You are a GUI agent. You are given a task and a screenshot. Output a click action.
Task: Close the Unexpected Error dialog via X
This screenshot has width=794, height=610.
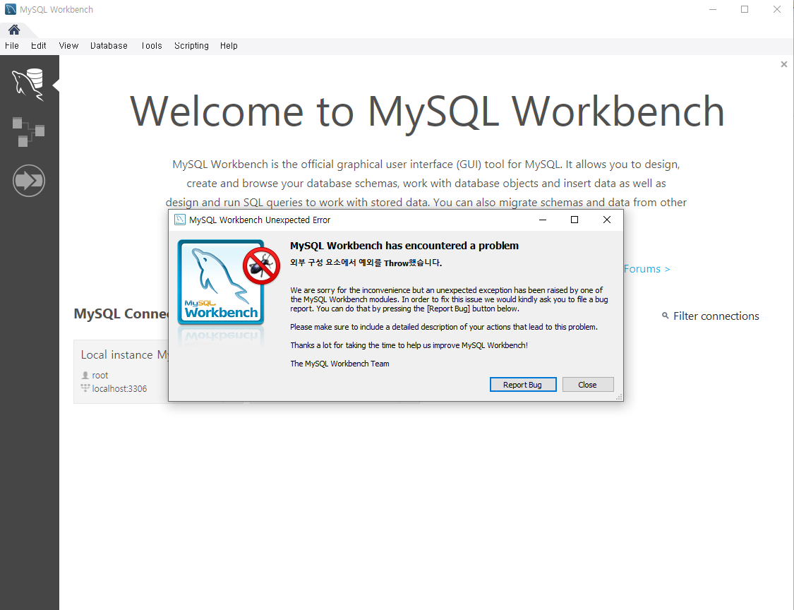tap(607, 220)
